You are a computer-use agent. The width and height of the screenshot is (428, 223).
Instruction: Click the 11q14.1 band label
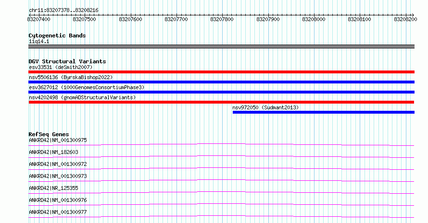click(x=39, y=41)
